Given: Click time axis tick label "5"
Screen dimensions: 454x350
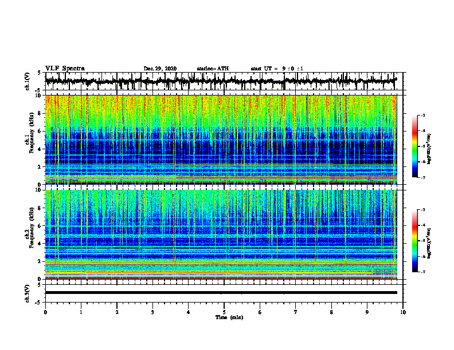Looking at the screenshot, I should click(224, 312).
